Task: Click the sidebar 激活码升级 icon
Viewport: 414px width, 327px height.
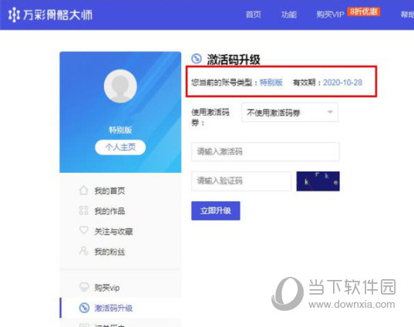Action: 84,308
